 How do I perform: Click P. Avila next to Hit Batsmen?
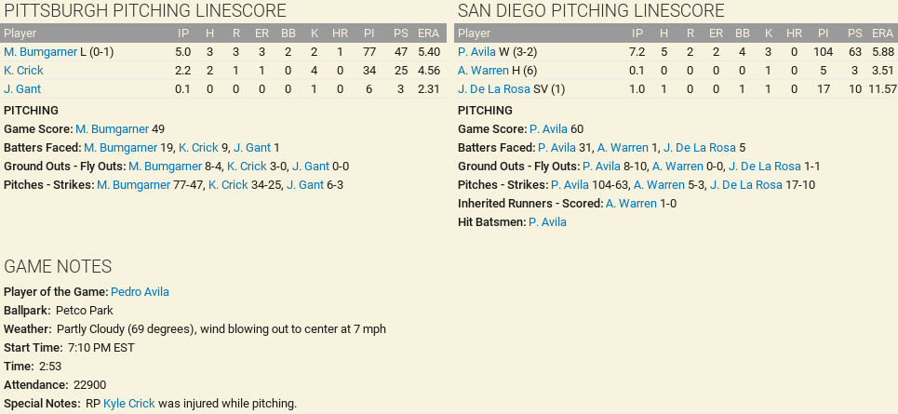[547, 222]
